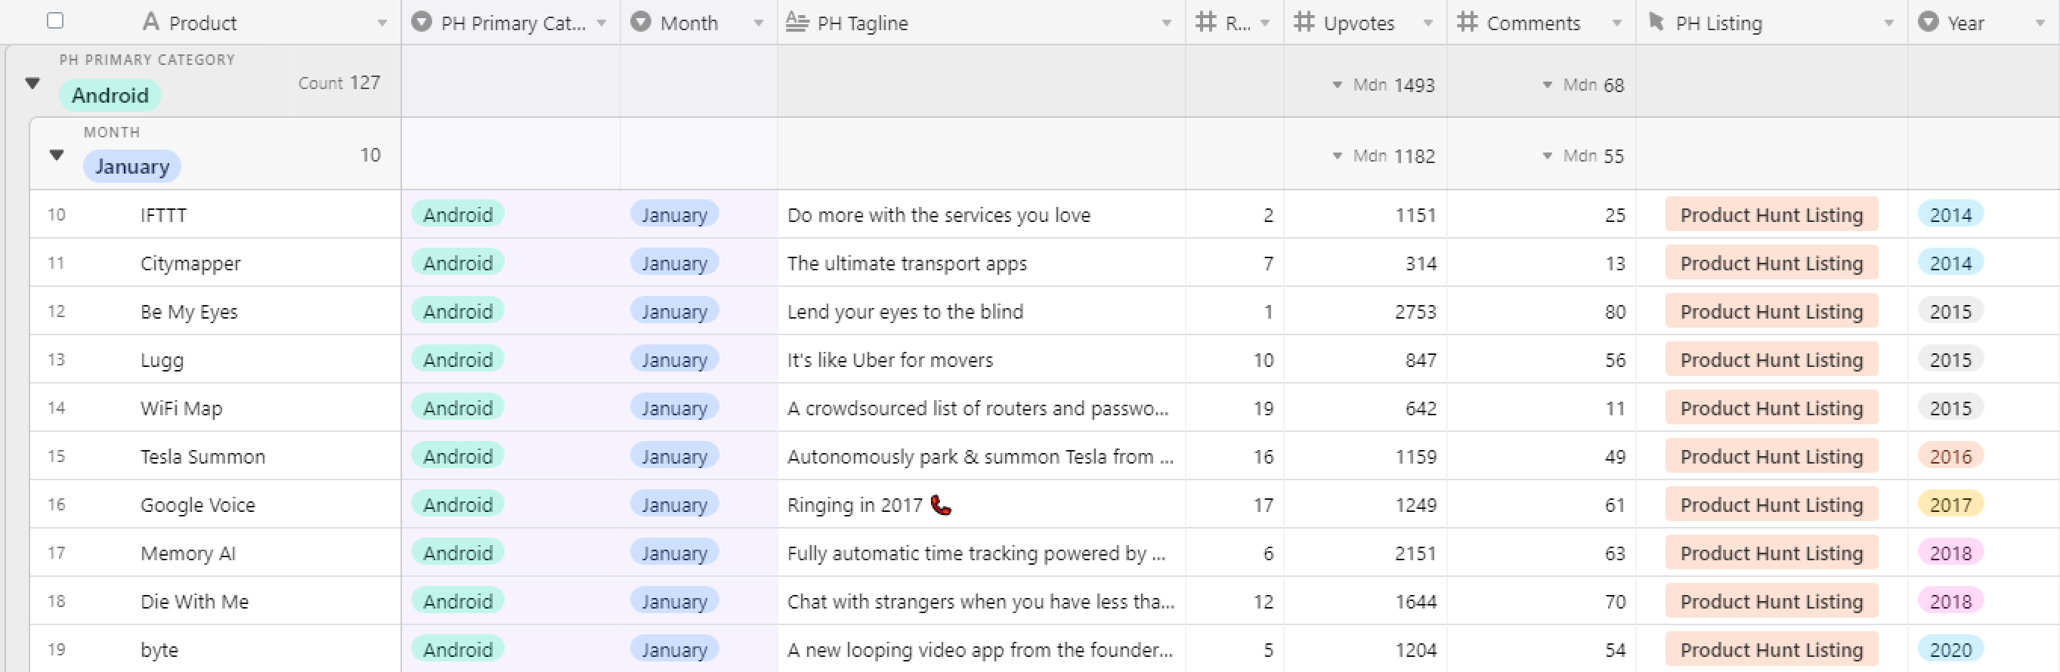Select the Memory AI product cell

(215, 553)
